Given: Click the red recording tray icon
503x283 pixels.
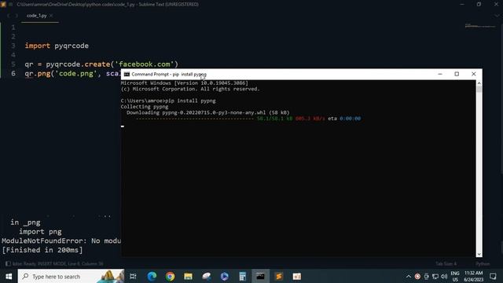Looking at the screenshot, I should pyautogui.click(x=417, y=276).
